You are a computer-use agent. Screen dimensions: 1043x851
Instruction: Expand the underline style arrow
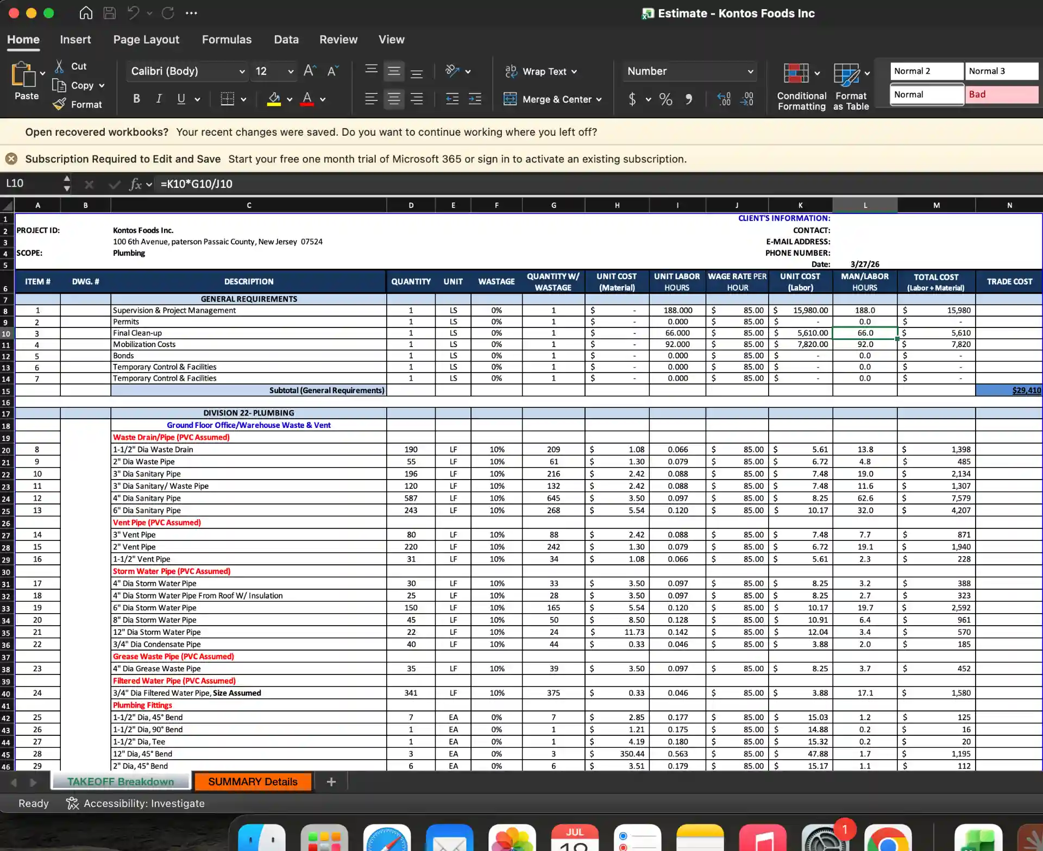(x=197, y=99)
